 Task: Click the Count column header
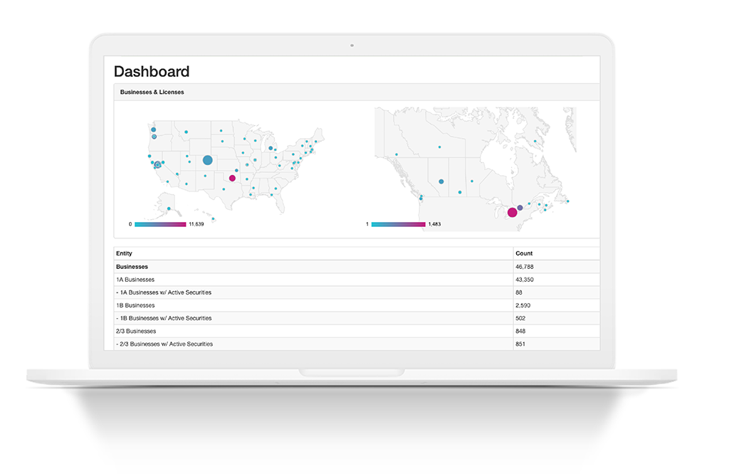pos(524,253)
